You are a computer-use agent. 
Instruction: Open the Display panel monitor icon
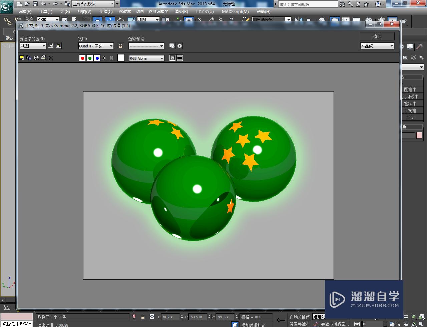[x=410, y=46]
